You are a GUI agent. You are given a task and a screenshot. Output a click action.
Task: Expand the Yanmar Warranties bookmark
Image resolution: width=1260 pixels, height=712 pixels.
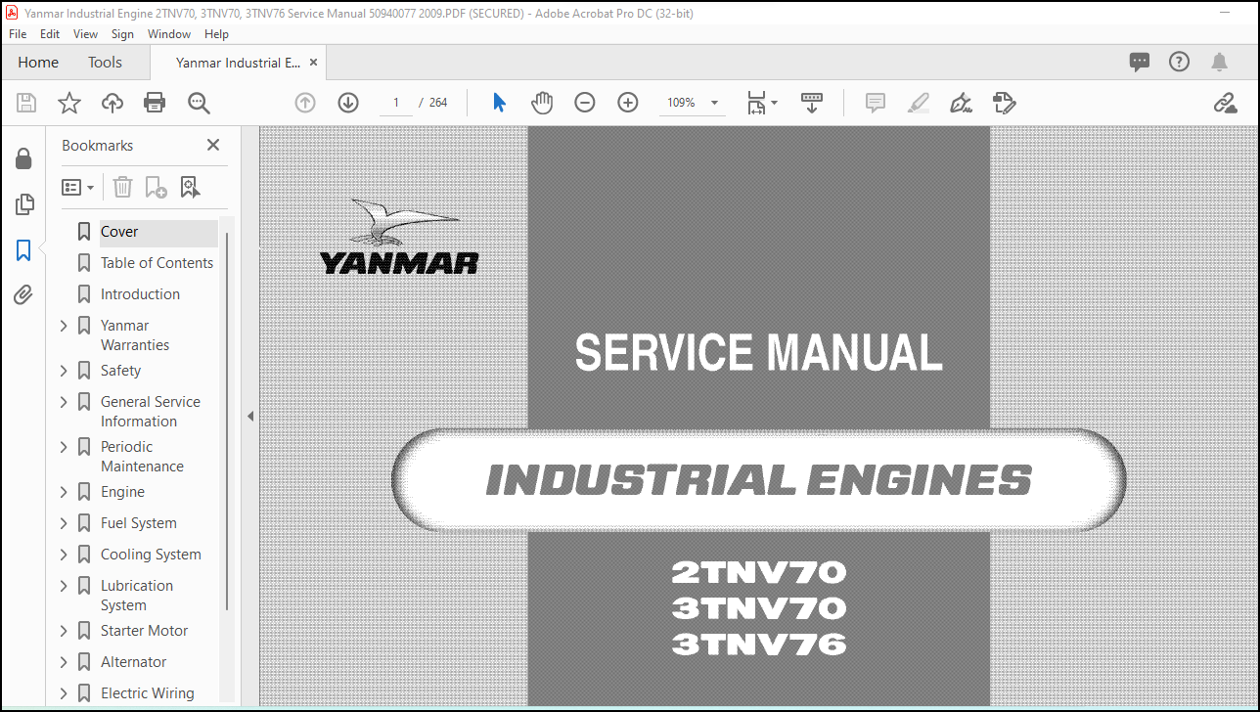pos(64,326)
